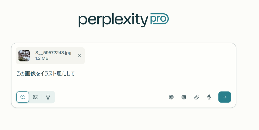Click the pro badge next to the logo
This screenshot has width=259, height=130.
[x=159, y=19]
